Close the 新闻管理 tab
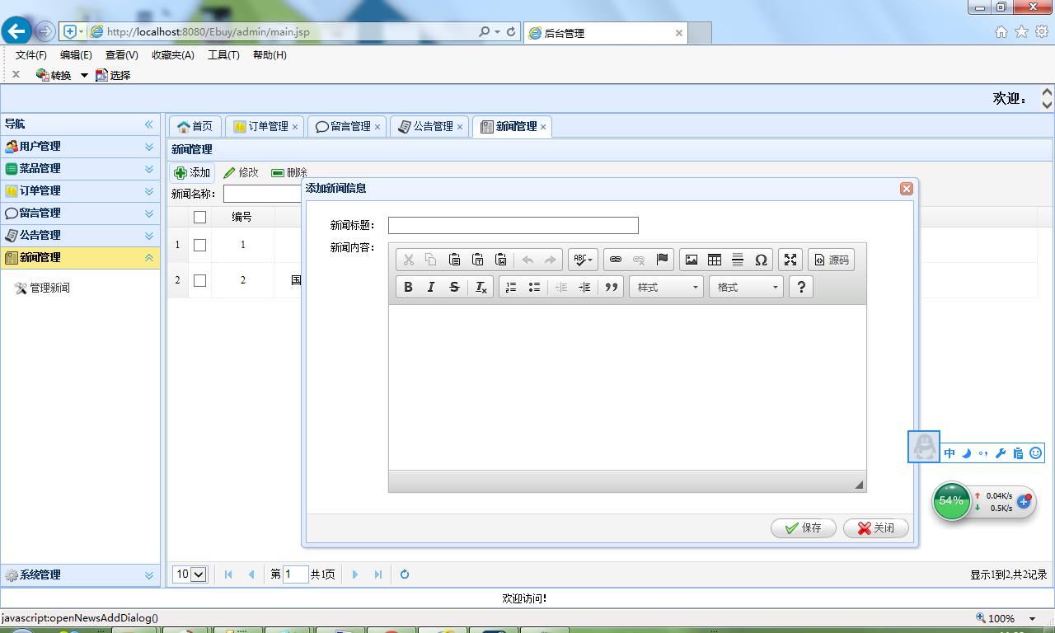 click(543, 127)
